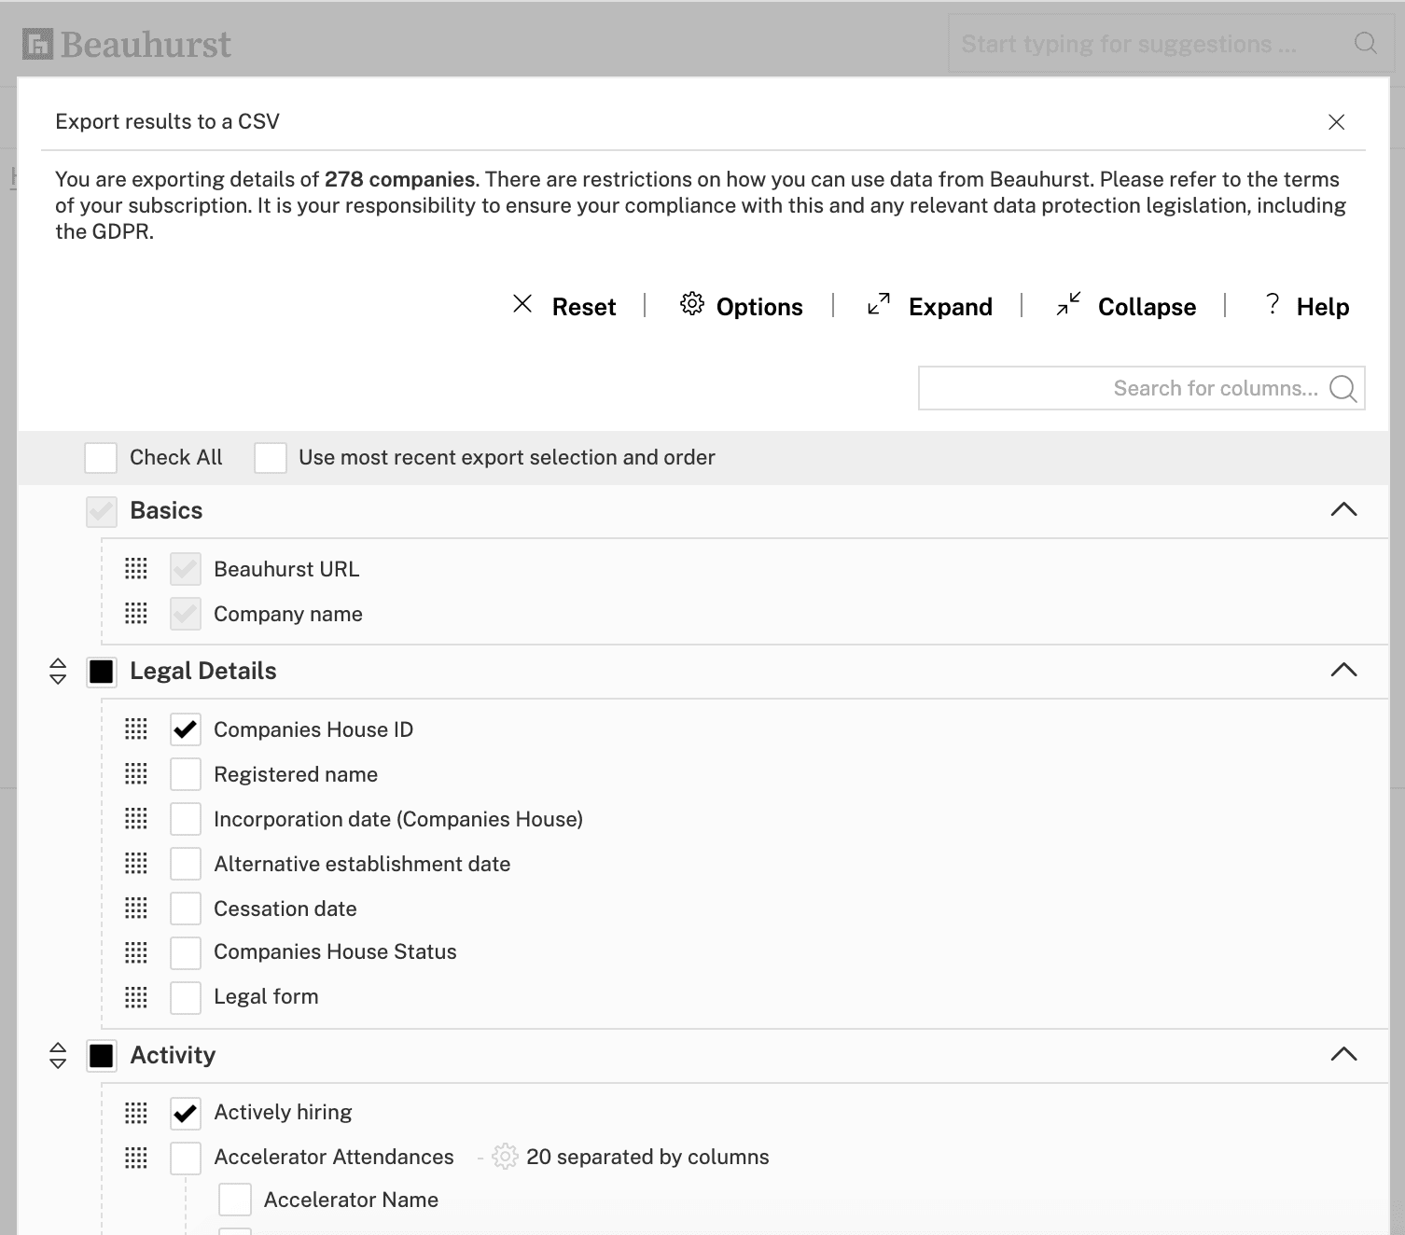The height and width of the screenshot is (1235, 1405).
Task: Click the Expand arrows icon
Action: (879, 304)
